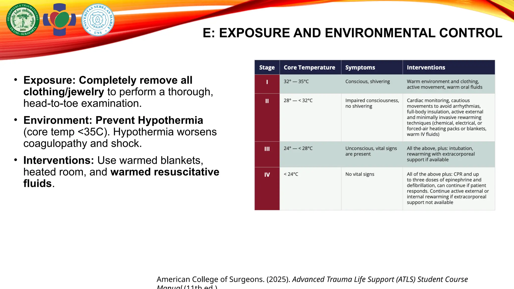
Task: Click the < 24°C temperature cell
Action: 291,174
